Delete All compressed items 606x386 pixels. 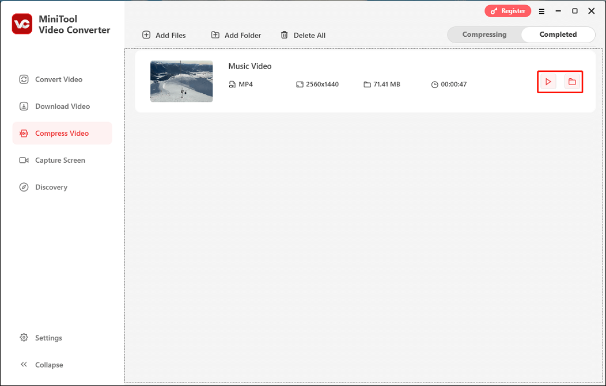point(303,35)
